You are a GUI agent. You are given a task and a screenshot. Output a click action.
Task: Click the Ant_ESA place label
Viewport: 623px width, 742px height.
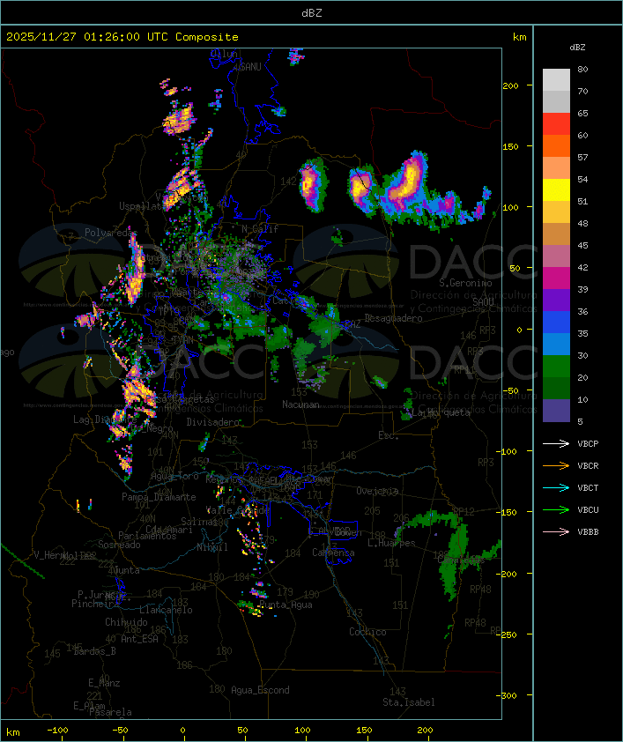pos(139,639)
